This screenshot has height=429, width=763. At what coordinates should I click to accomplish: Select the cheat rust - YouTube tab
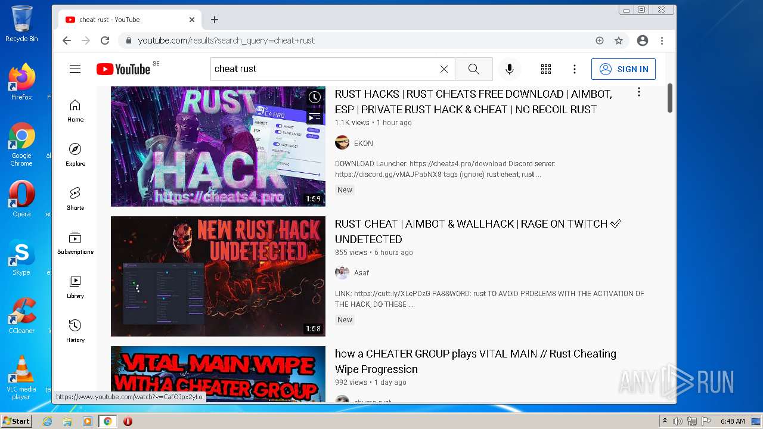[130, 20]
